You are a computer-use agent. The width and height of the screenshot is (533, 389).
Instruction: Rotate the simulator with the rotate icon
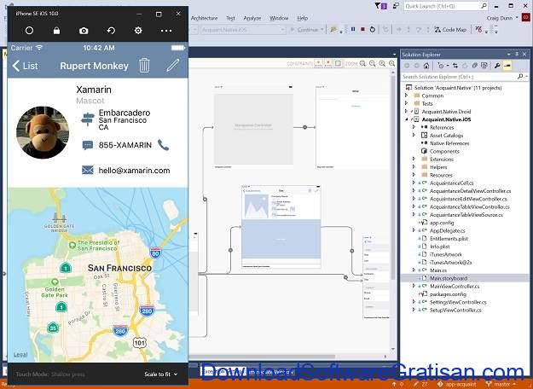[111, 31]
